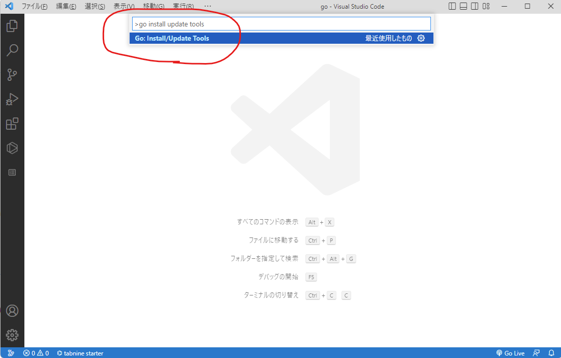This screenshot has height=358, width=561.
Task: Click the F5 key label
Action: click(x=311, y=277)
